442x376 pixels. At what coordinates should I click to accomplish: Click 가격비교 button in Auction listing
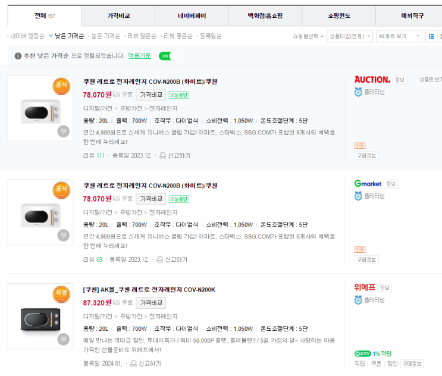(151, 95)
